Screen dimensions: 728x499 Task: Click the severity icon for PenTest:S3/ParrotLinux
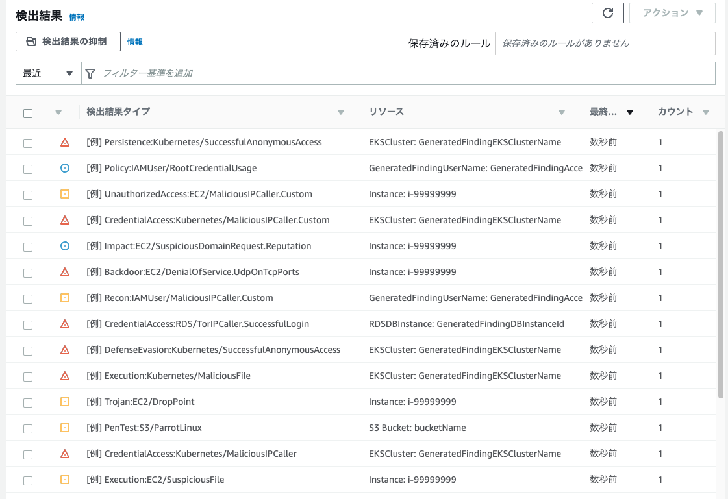click(x=65, y=428)
